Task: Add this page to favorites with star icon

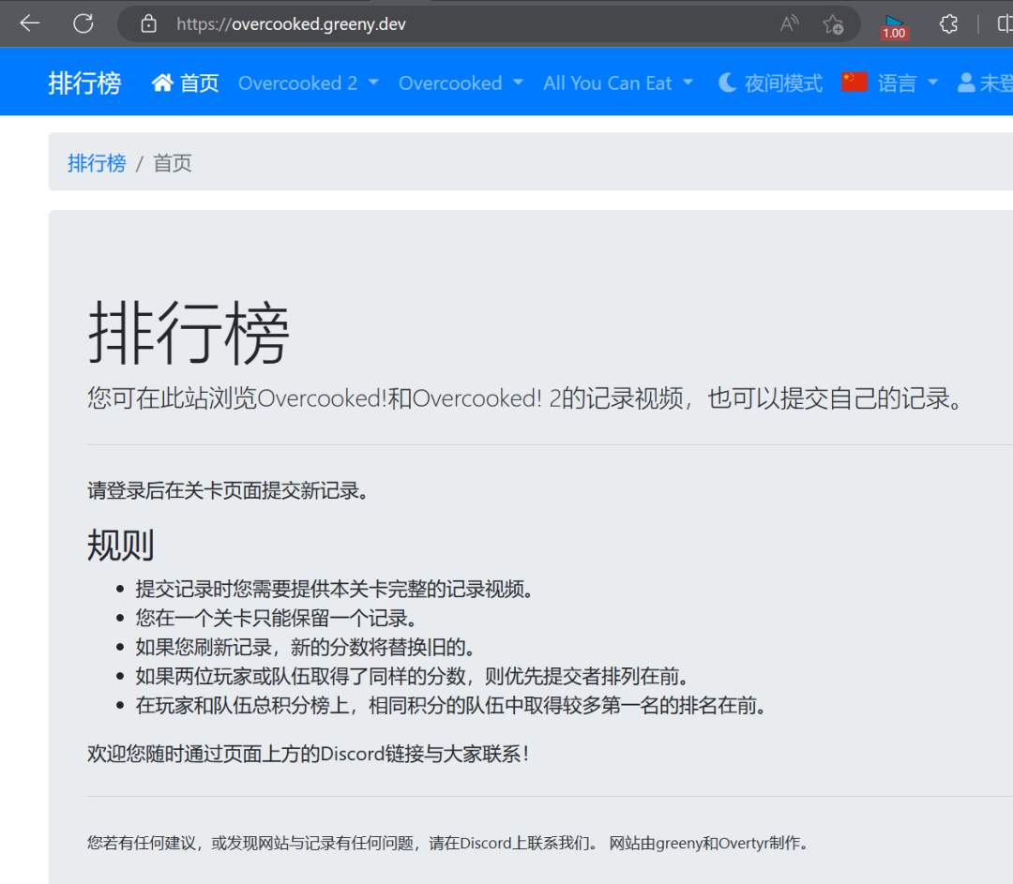Action: tap(832, 24)
